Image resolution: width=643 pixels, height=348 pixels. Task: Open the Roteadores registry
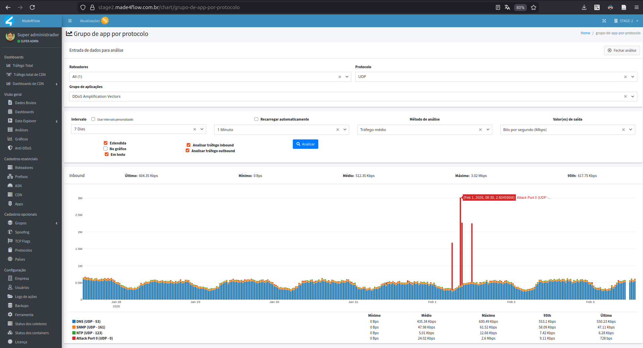pos(24,167)
